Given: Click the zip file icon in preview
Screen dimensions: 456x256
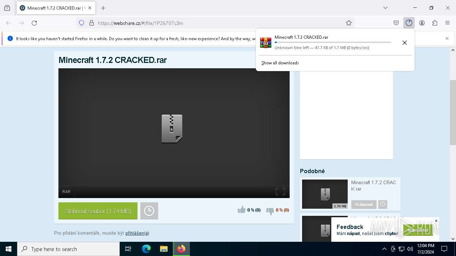Looking at the screenshot, I should [172, 129].
